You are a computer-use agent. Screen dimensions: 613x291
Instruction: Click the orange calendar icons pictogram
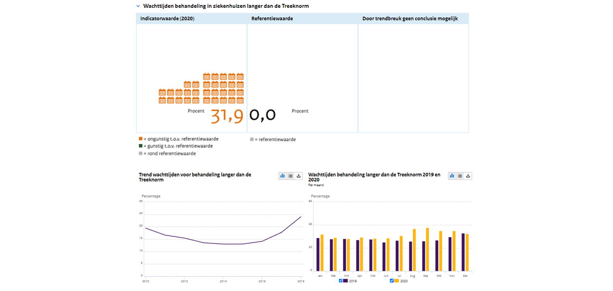coord(201,89)
